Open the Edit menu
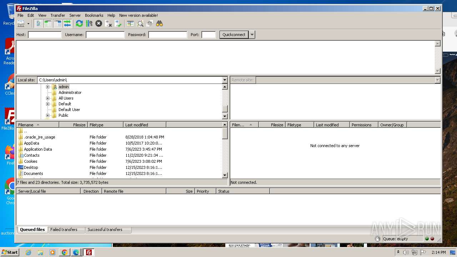The image size is (457, 257). (31, 15)
